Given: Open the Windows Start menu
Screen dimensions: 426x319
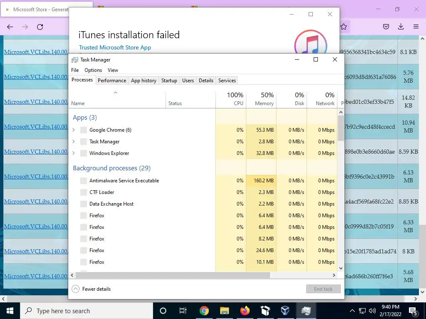Looking at the screenshot, I should click(10, 311).
